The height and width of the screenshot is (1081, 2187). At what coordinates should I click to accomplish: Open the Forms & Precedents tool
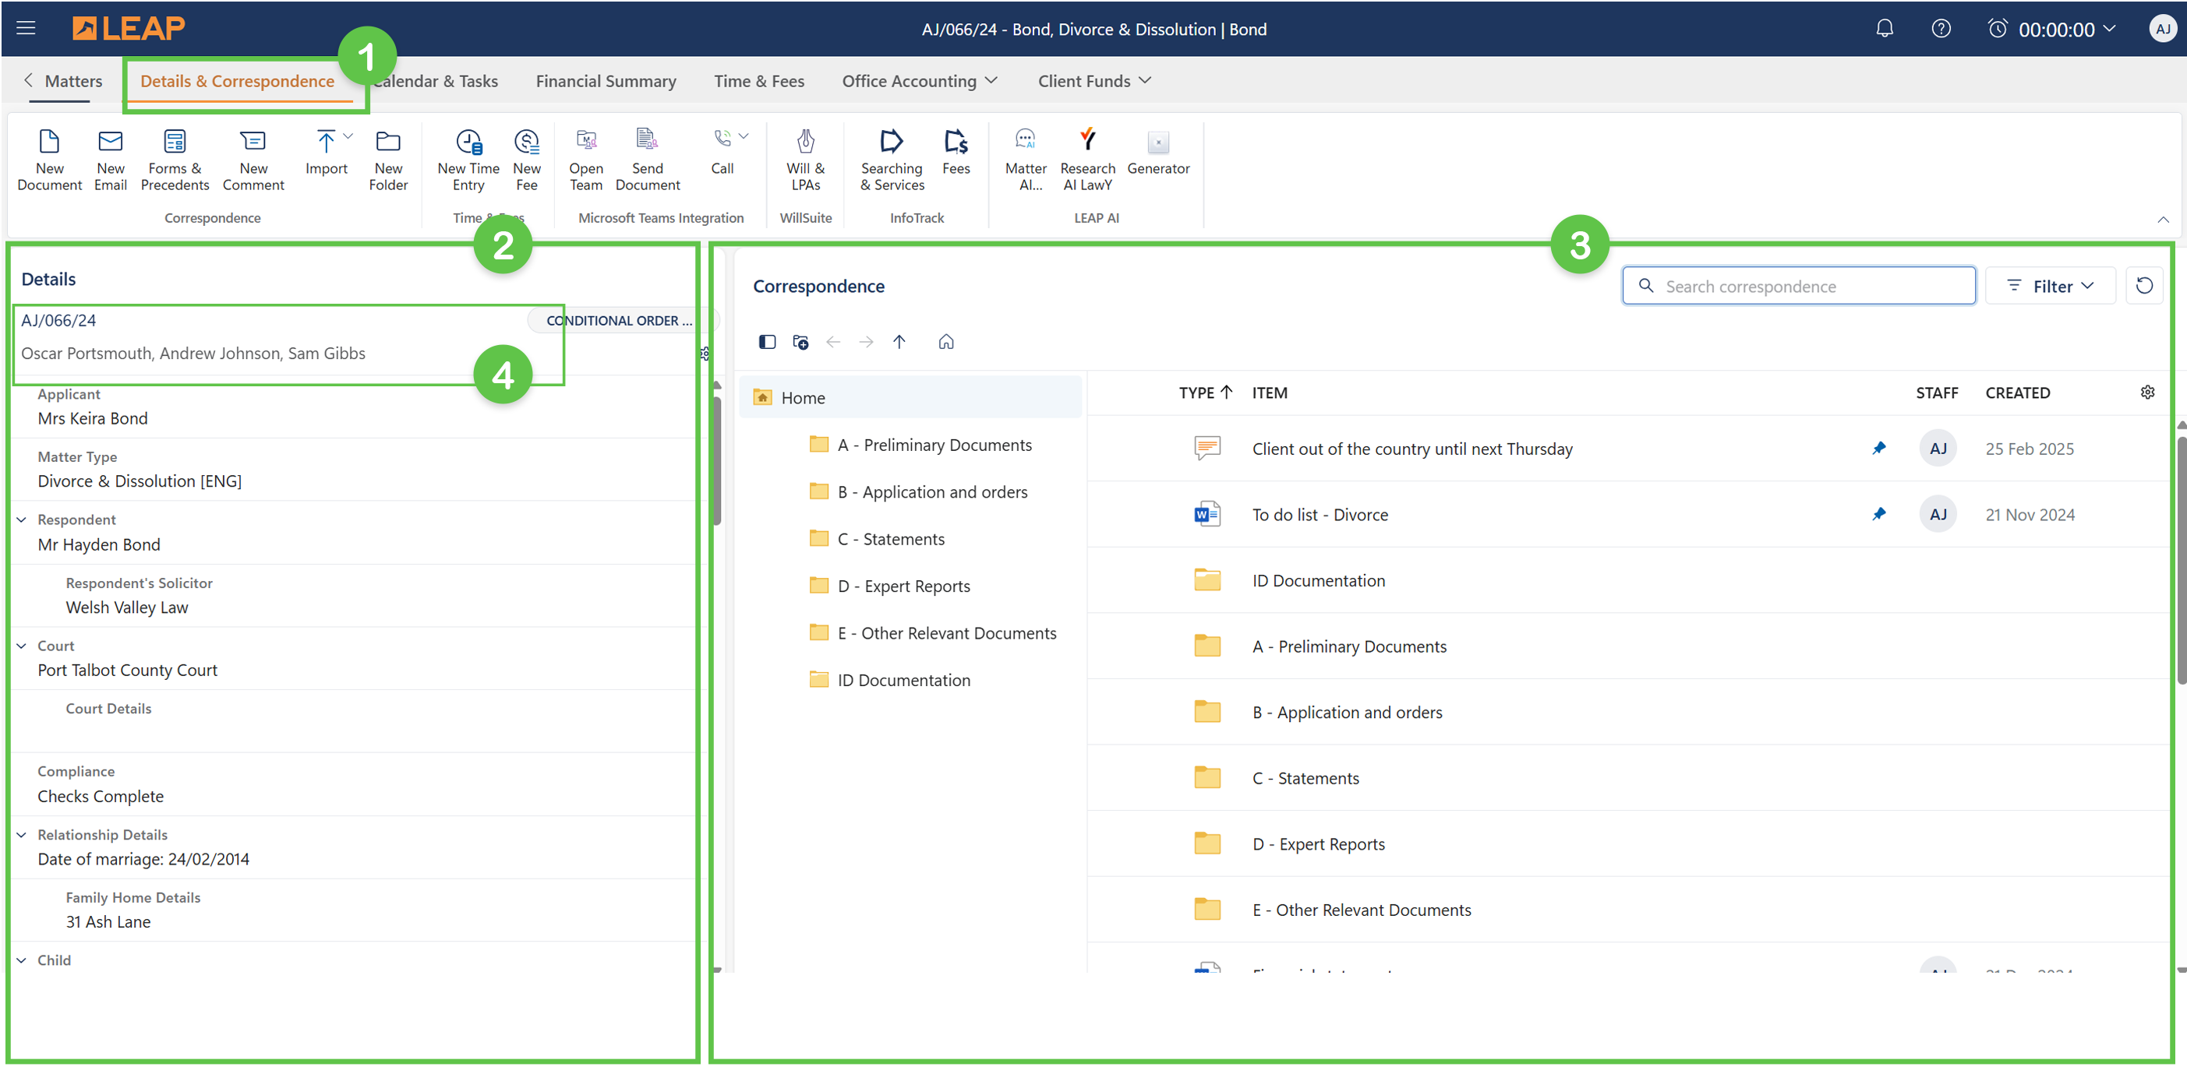click(174, 142)
